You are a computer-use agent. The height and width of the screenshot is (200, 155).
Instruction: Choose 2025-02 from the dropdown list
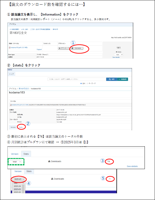point(17,192)
